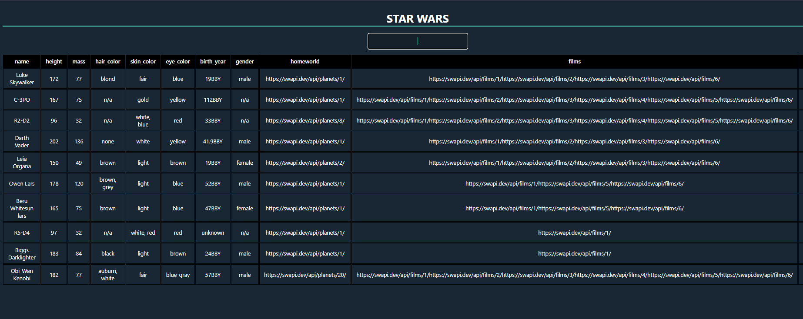Select the 'C-3PO' name cell
The width and height of the screenshot is (803, 319).
[x=22, y=100]
